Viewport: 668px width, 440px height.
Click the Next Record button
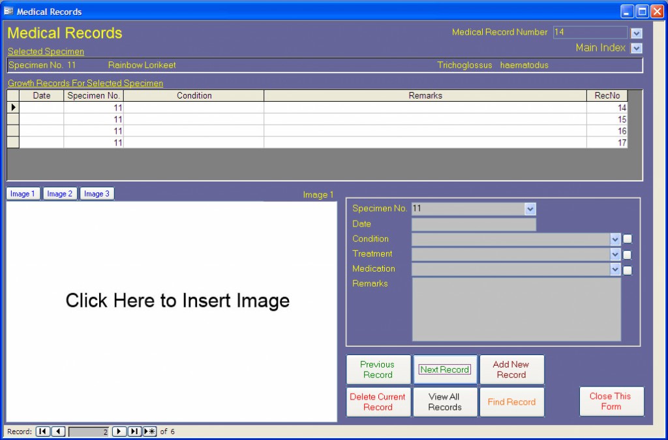[445, 369]
